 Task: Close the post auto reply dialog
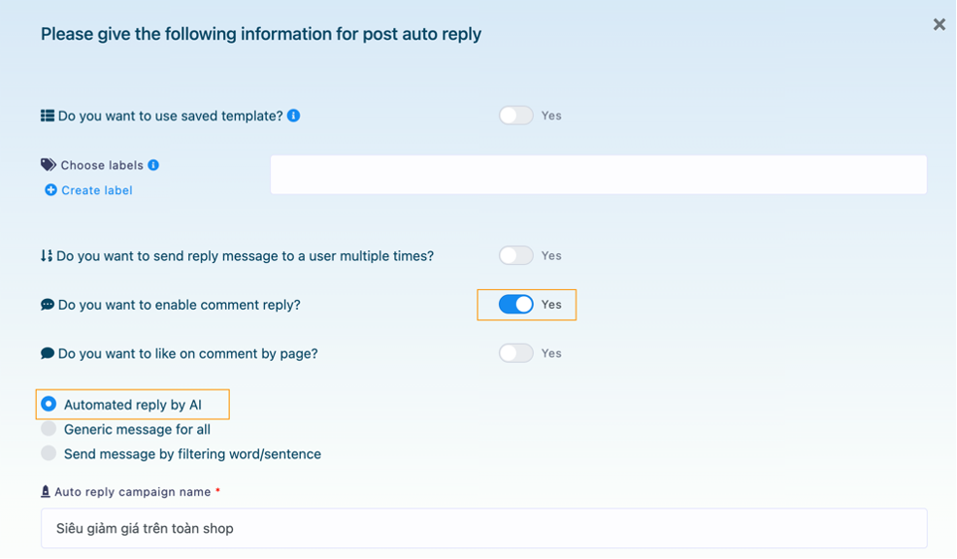click(939, 25)
